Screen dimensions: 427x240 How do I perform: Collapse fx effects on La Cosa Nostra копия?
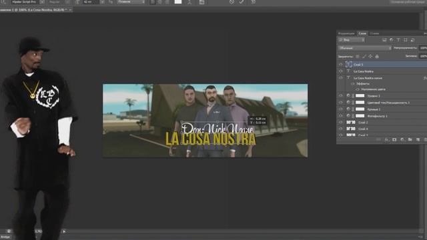pyautogui.click(x=425, y=78)
